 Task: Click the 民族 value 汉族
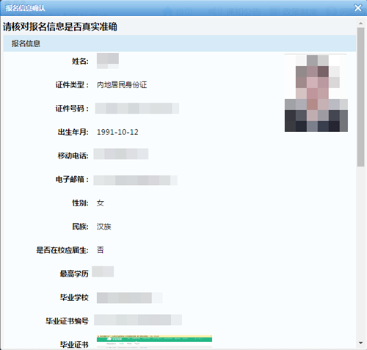pos(103,227)
